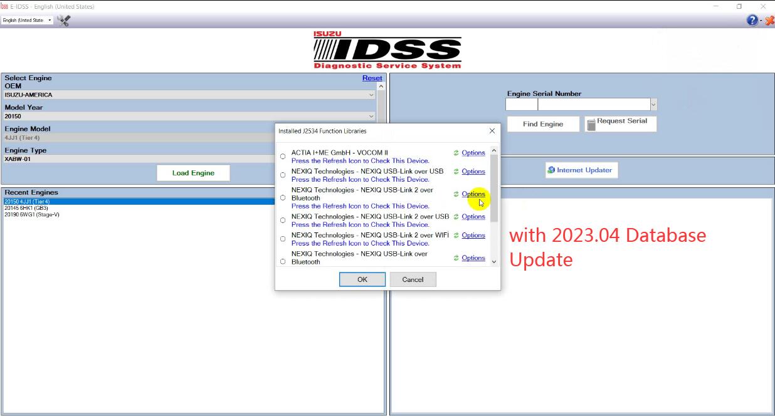Click the Engine Serial Number prefix field
775x416 pixels.
[522, 105]
